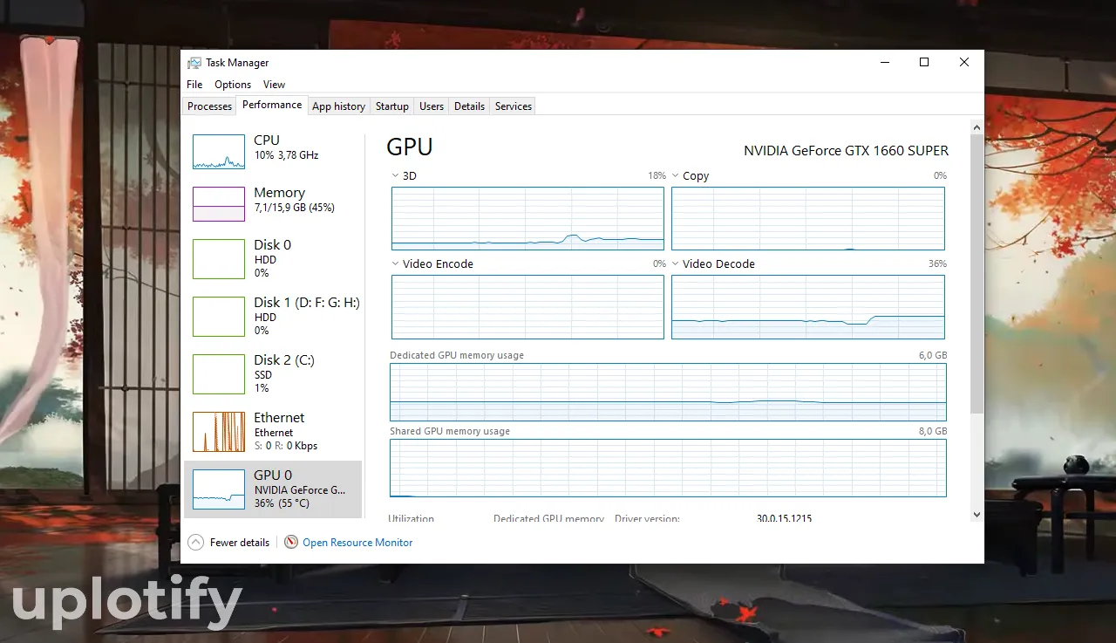This screenshot has width=1116, height=643.
Task: Click the Fewer details arrow icon
Action: 196,543
